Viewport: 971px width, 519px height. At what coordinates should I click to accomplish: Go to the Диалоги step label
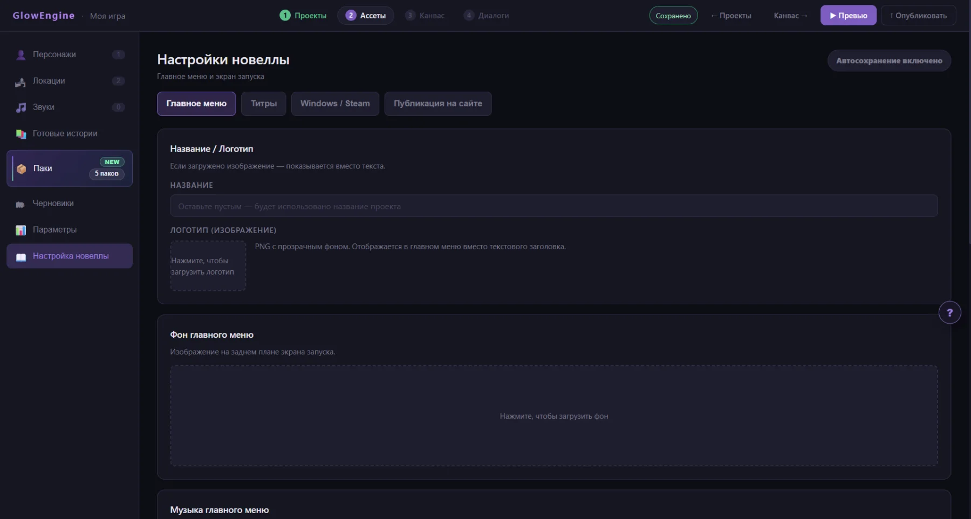[x=494, y=16]
